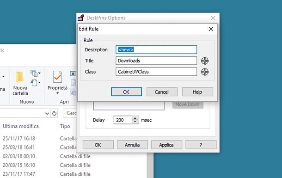Click the Move Down button
The image size is (282, 178).
[188, 104]
